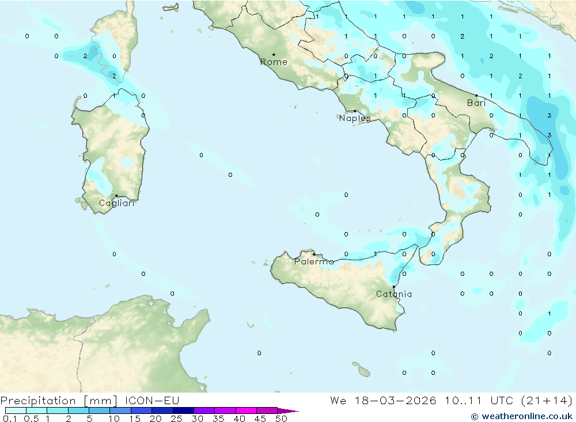The image size is (576, 422).
Task: Click the legend value 50
Action: 281,419
